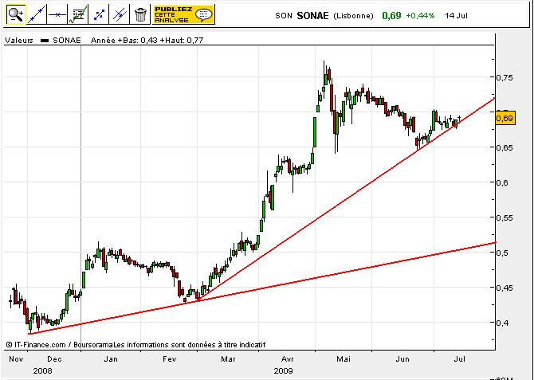This screenshot has height=380, width=534.
Task: Click the 0,6 price axis label
Action: (504, 182)
